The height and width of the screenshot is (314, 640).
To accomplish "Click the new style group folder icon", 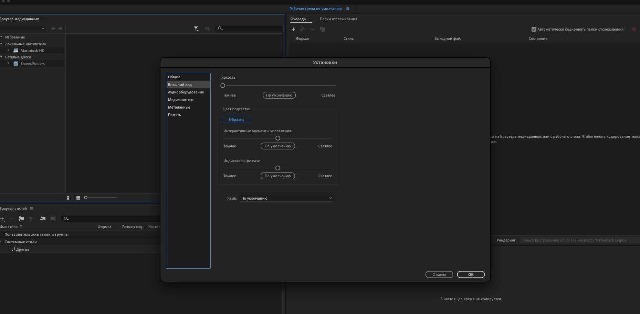I will (x=21, y=218).
